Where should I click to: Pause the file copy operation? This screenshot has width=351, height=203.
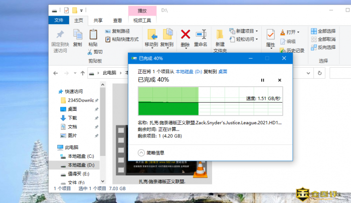click(x=262, y=80)
